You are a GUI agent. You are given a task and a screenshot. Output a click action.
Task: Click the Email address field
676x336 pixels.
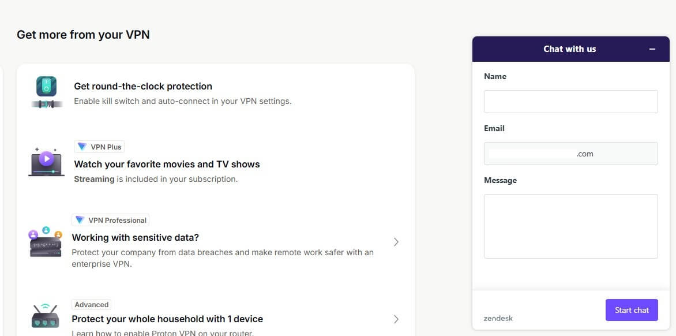click(570, 153)
